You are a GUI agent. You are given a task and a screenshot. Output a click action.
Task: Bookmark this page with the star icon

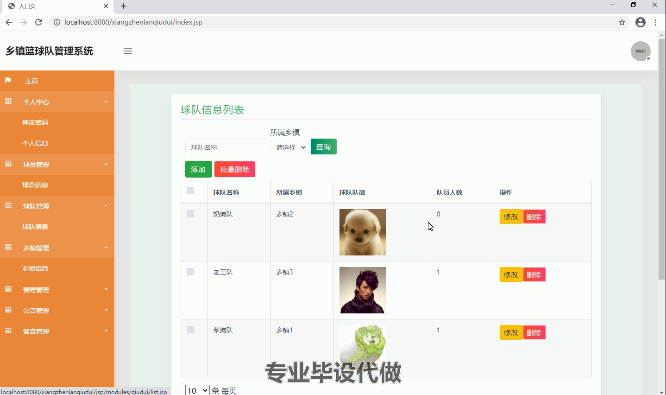click(x=622, y=22)
